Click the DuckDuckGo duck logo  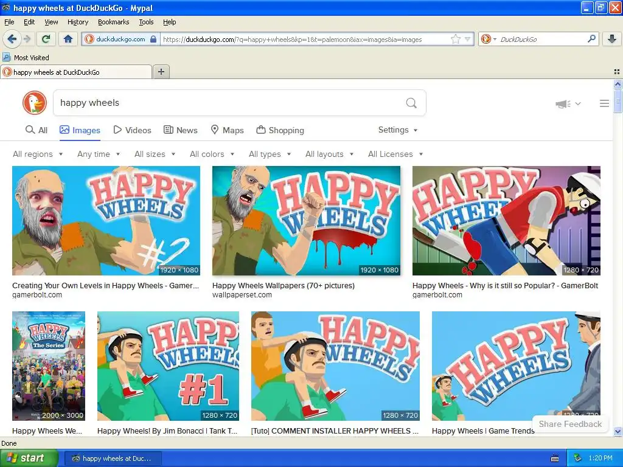35,103
